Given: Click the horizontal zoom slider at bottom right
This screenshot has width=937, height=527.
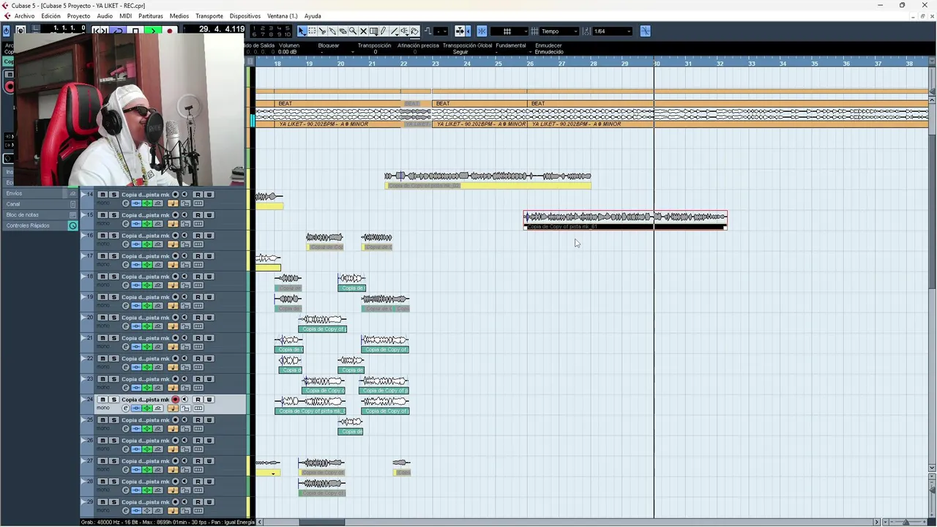Looking at the screenshot, I should click(x=906, y=522).
